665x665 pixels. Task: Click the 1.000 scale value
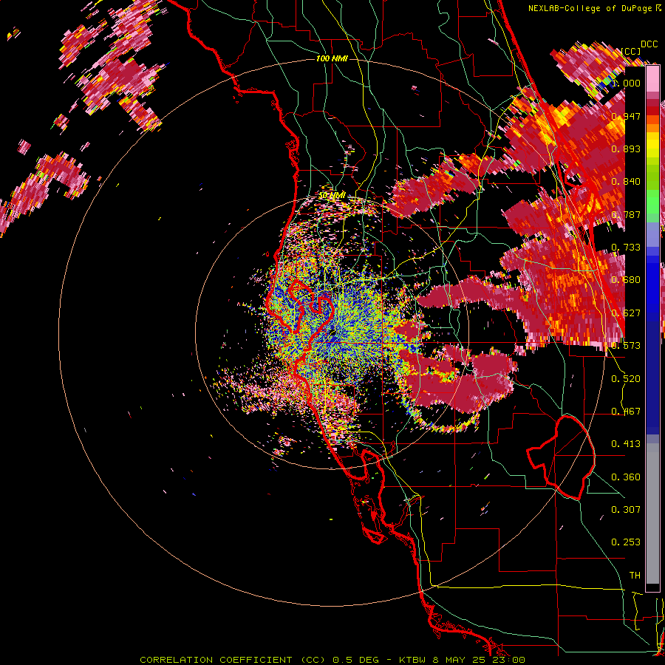pyautogui.click(x=626, y=83)
